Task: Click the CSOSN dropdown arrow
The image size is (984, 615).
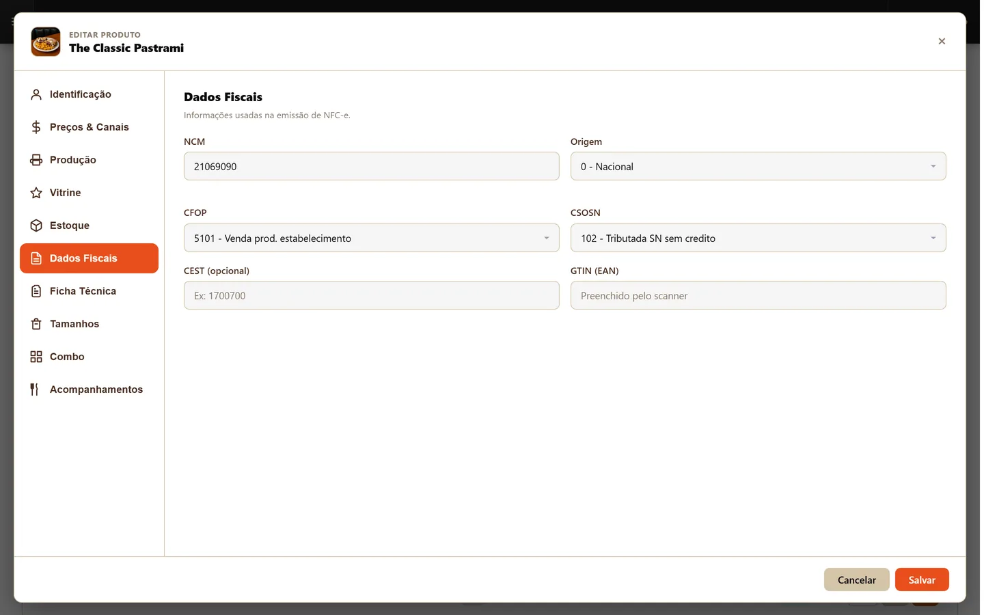Action: click(933, 238)
